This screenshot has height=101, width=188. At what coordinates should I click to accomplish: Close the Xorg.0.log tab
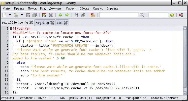click(52, 23)
